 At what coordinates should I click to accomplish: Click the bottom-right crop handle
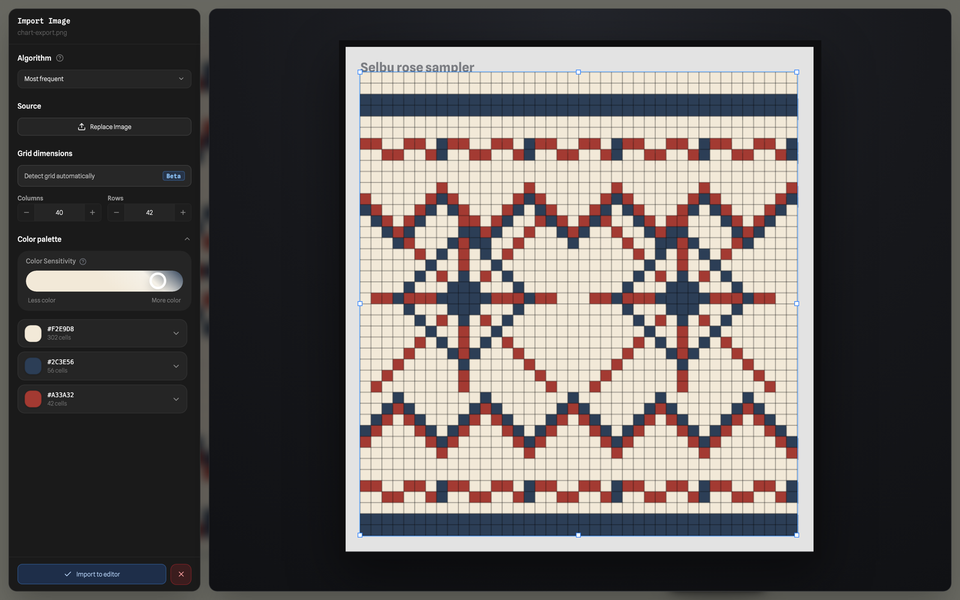click(797, 535)
